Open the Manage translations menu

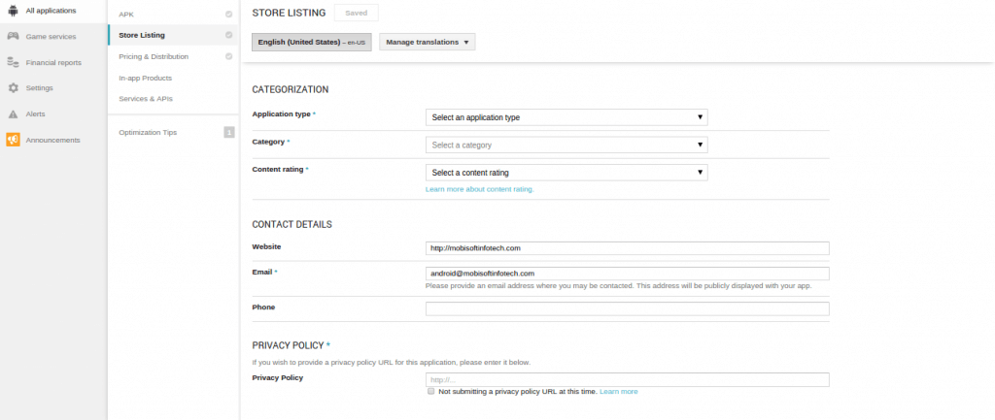(x=427, y=43)
